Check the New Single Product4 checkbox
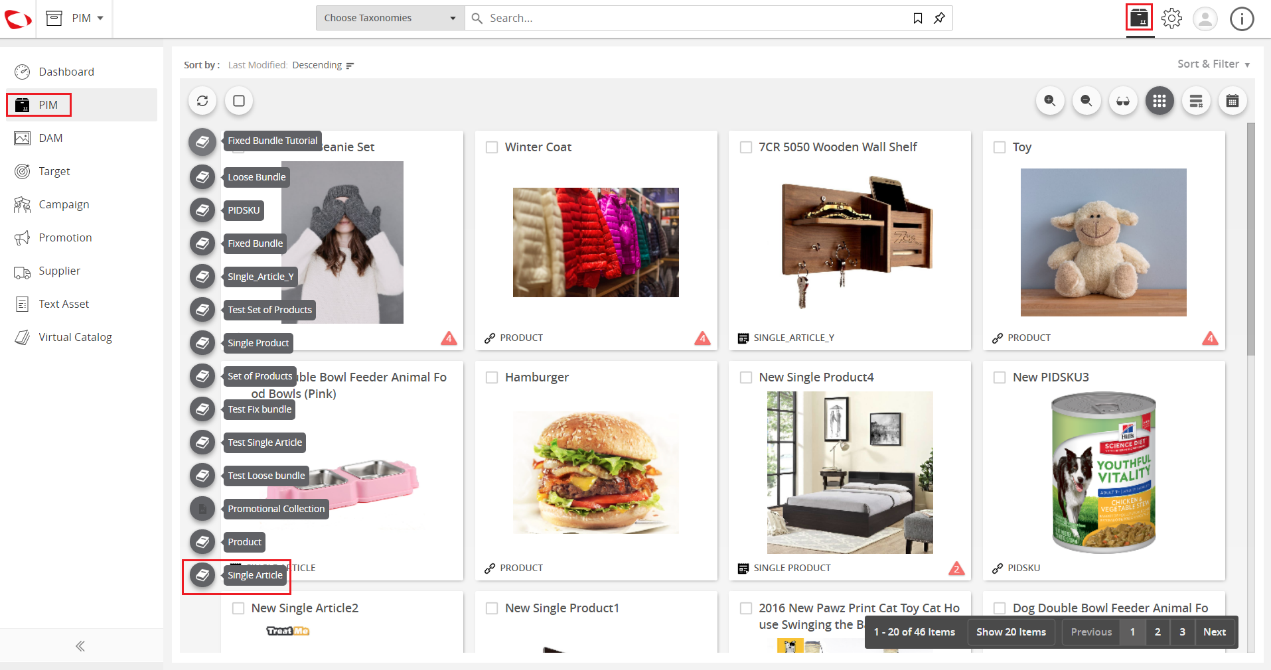Image resolution: width=1271 pixels, height=670 pixels. (746, 377)
